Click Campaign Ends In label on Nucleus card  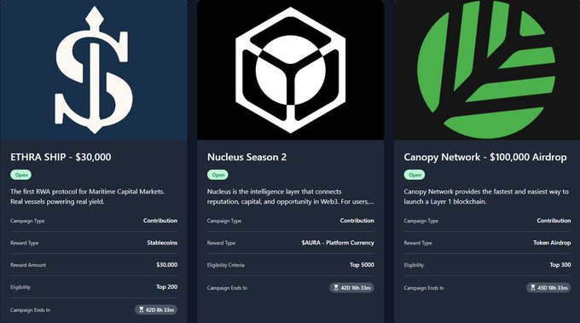coord(227,288)
